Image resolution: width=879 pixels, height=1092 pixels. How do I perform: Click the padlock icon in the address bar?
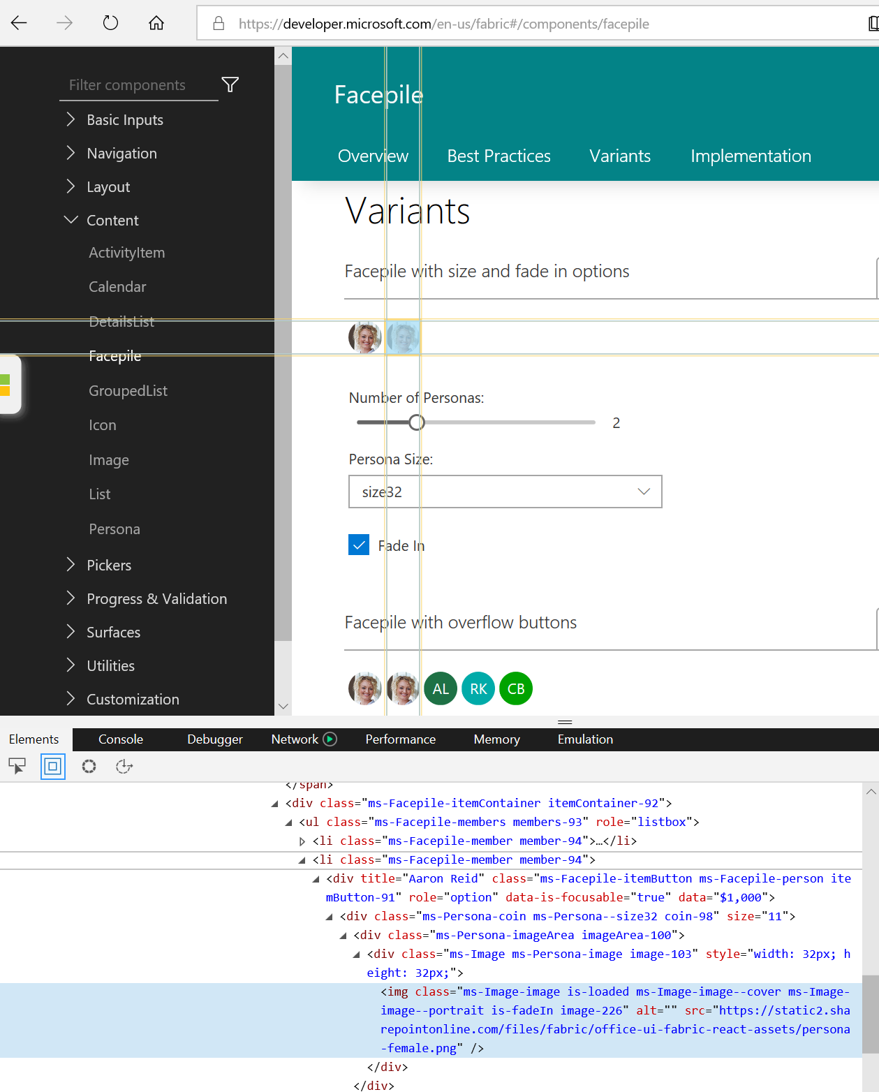tap(219, 23)
